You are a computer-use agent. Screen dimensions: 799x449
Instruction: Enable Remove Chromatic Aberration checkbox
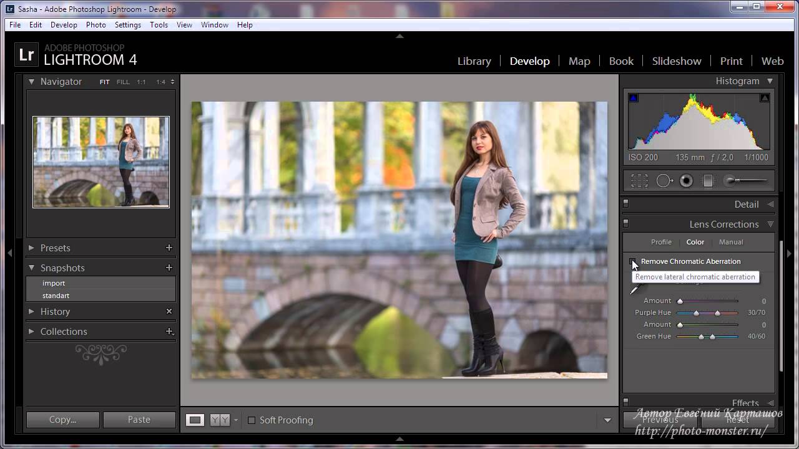632,261
